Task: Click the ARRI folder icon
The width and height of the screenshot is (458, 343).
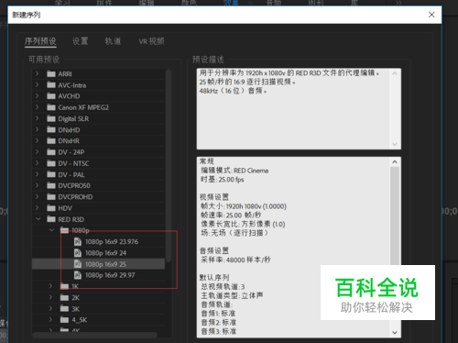Action: [x=51, y=74]
